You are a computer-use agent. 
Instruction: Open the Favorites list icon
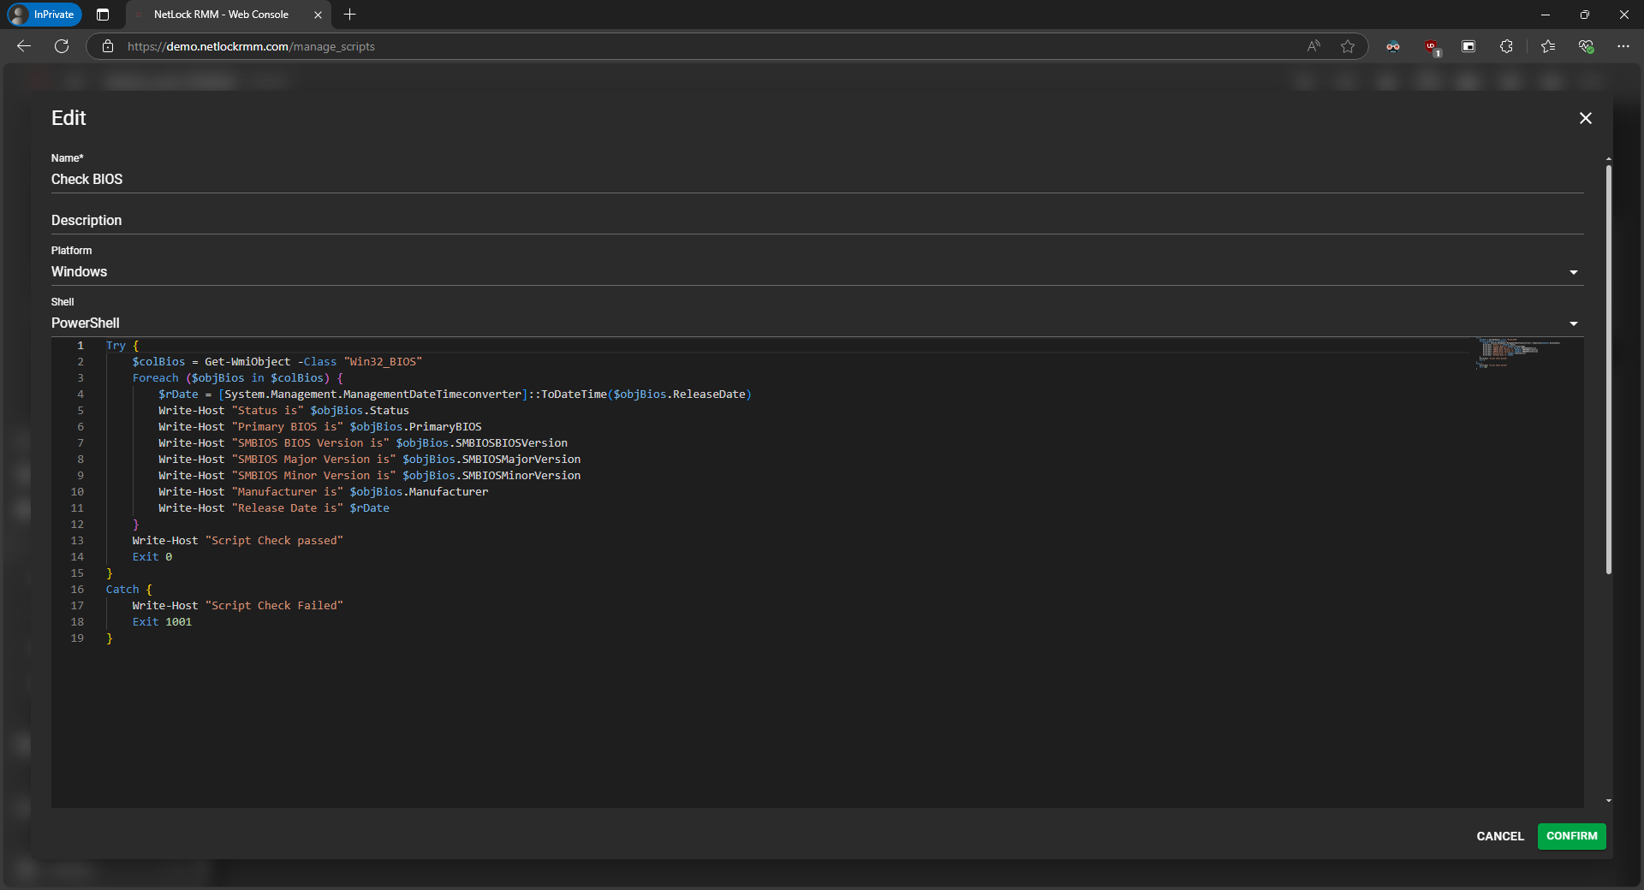(x=1547, y=46)
